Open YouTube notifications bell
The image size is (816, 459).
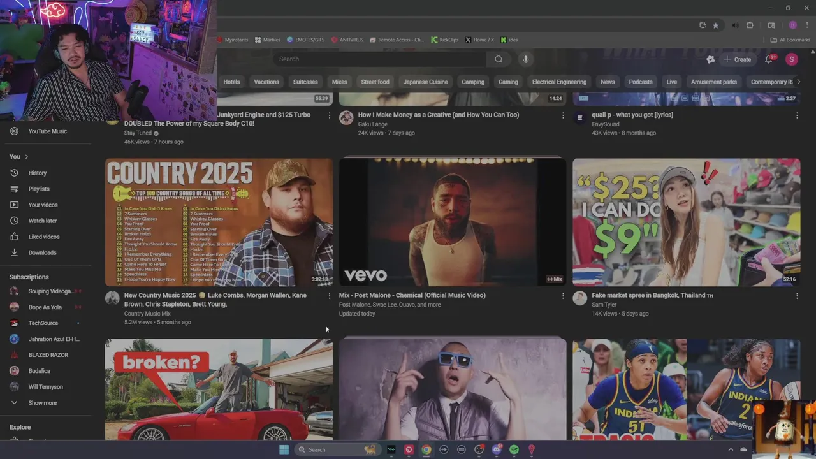coord(769,59)
